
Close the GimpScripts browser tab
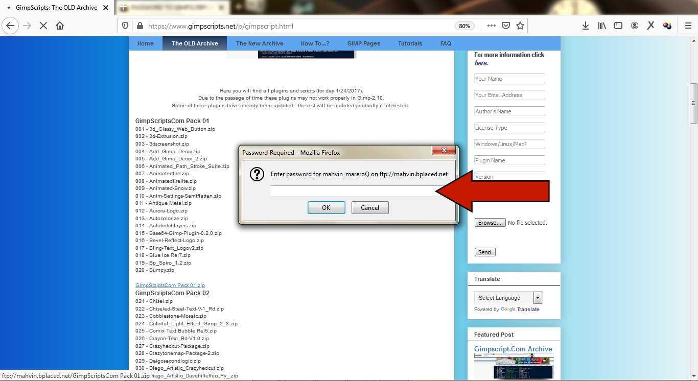106,8
